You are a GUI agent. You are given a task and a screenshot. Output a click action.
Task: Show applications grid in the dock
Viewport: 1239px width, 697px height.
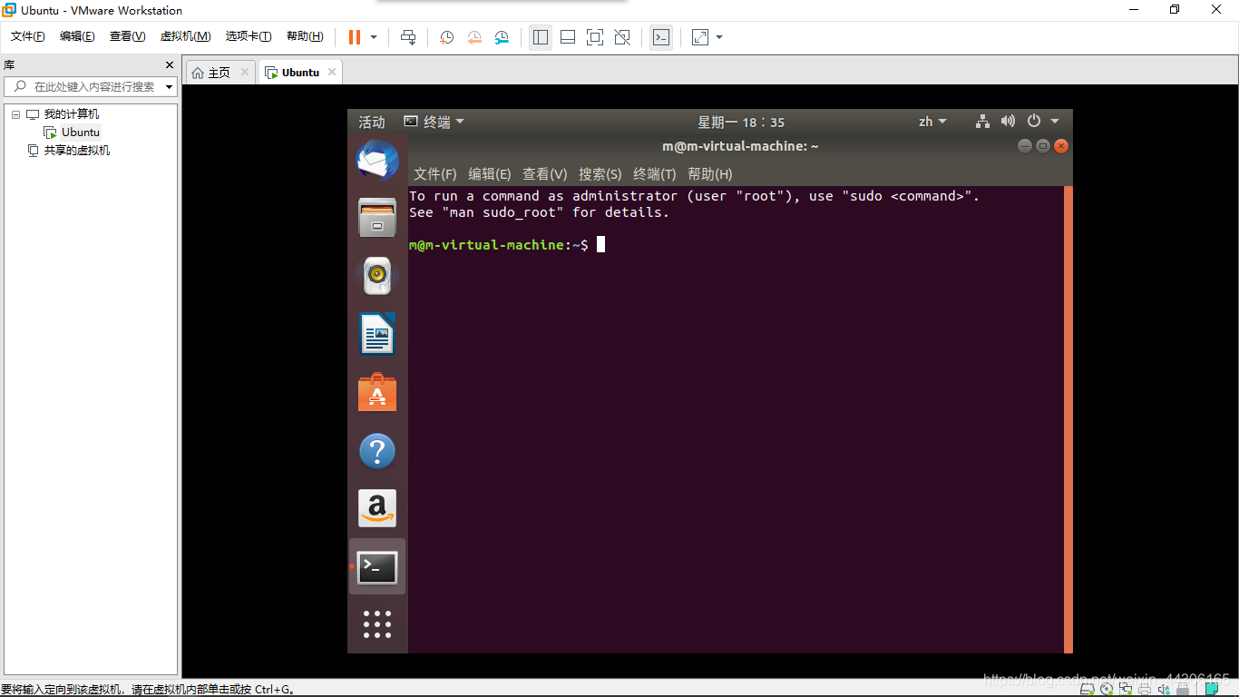(x=377, y=624)
